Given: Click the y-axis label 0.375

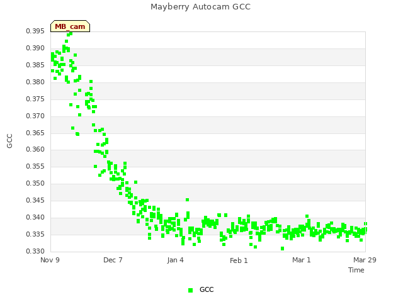Looking at the screenshot, I should (x=35, y=99).
